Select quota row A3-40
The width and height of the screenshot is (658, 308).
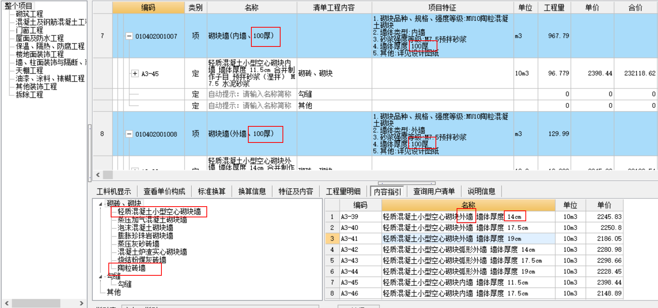[474, 228]
